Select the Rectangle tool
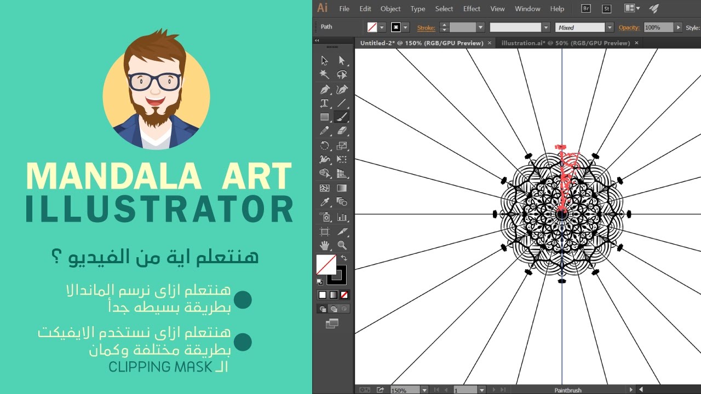 (x=324, y=117)
